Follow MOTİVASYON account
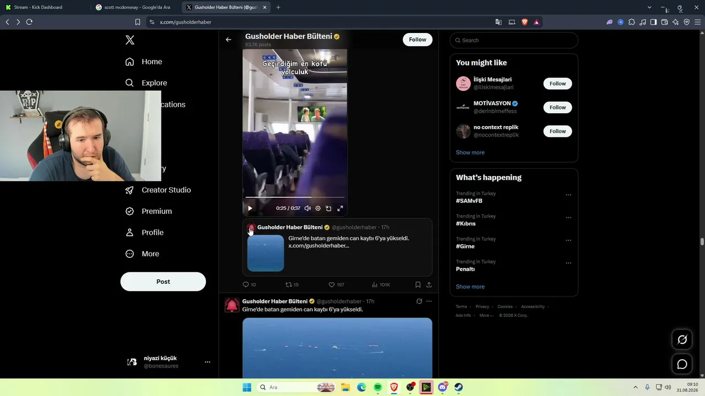The height and width of the screenshot is (396, 705). (x=557, y=107)
